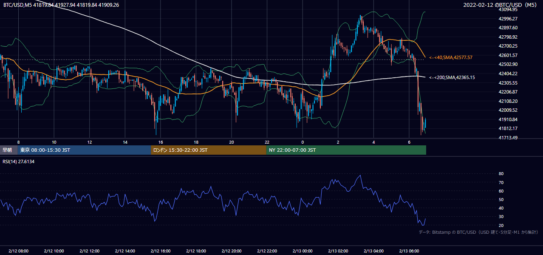The image size is (543, 255).
Task: Click hour tick 0 under price chart
Action: point(303,142)
